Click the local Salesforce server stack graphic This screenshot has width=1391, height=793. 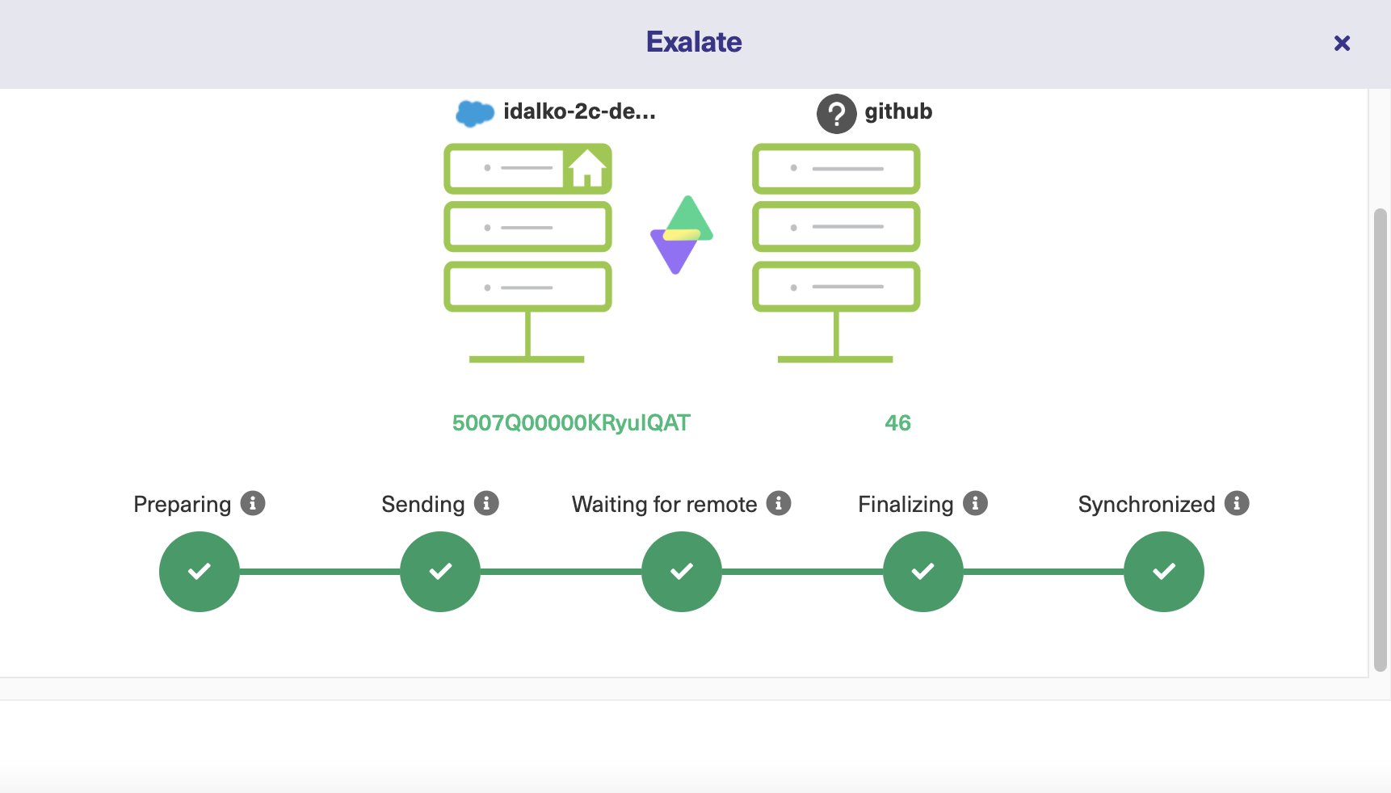[527, 253]
